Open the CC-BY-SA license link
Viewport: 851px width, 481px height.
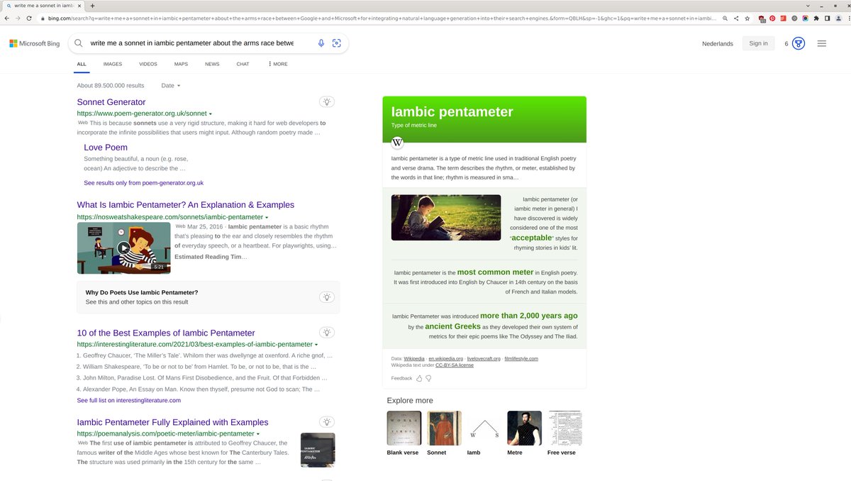(x=455, y=365)
